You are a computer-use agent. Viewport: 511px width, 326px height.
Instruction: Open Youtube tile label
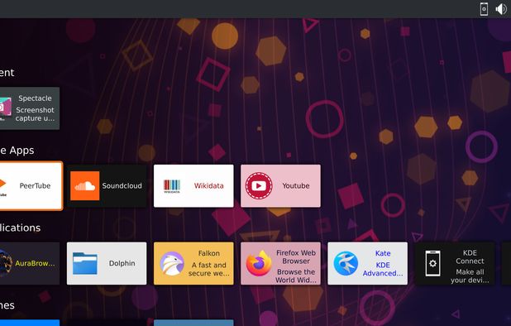coord(296,186)
